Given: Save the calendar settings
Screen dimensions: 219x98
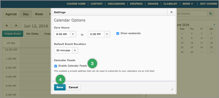Looking at the screenshot, I should click(60, 87).
